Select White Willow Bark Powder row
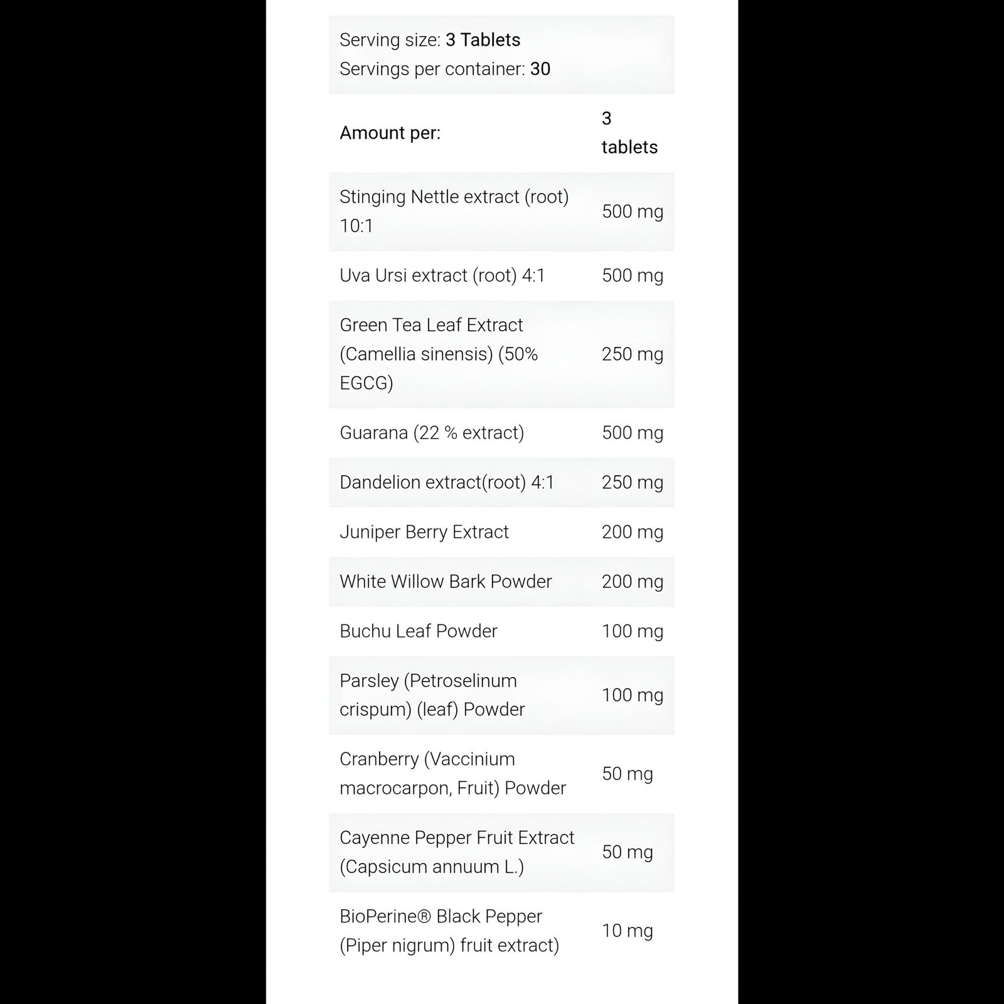1004x1004 pixels. (501, 582)
